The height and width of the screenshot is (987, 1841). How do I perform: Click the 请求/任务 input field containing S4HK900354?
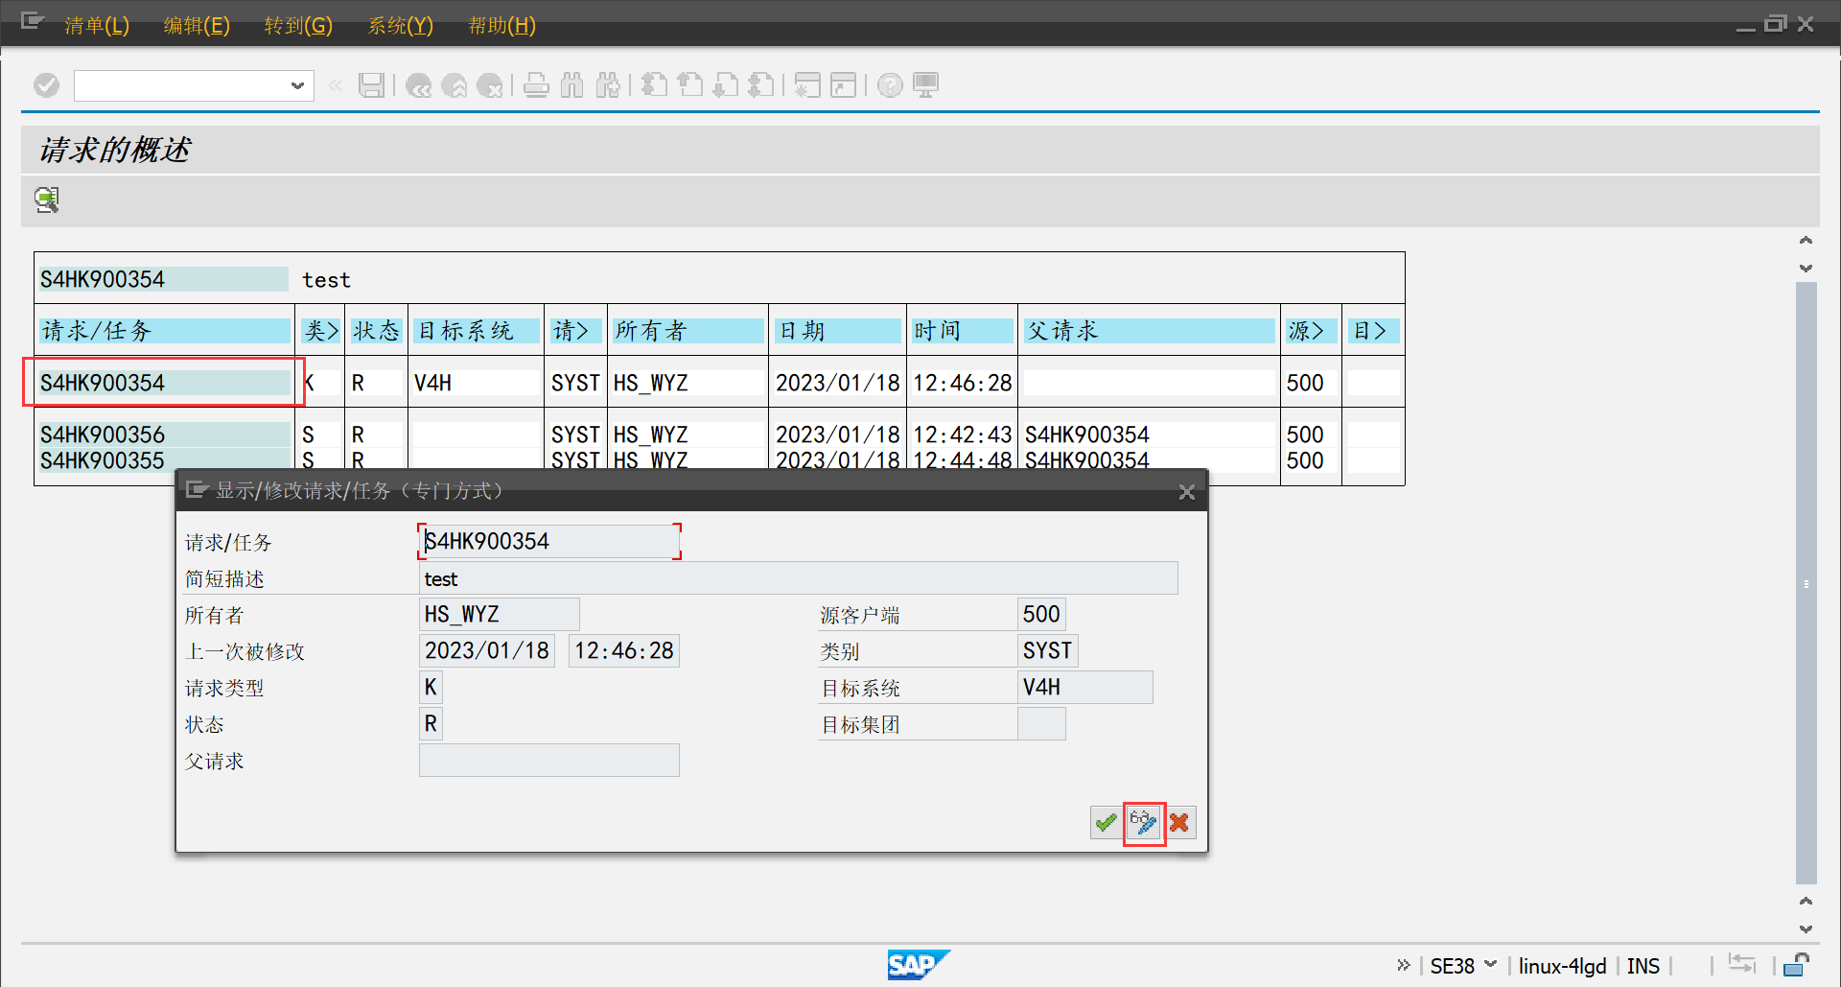click(x=549, y=542)
